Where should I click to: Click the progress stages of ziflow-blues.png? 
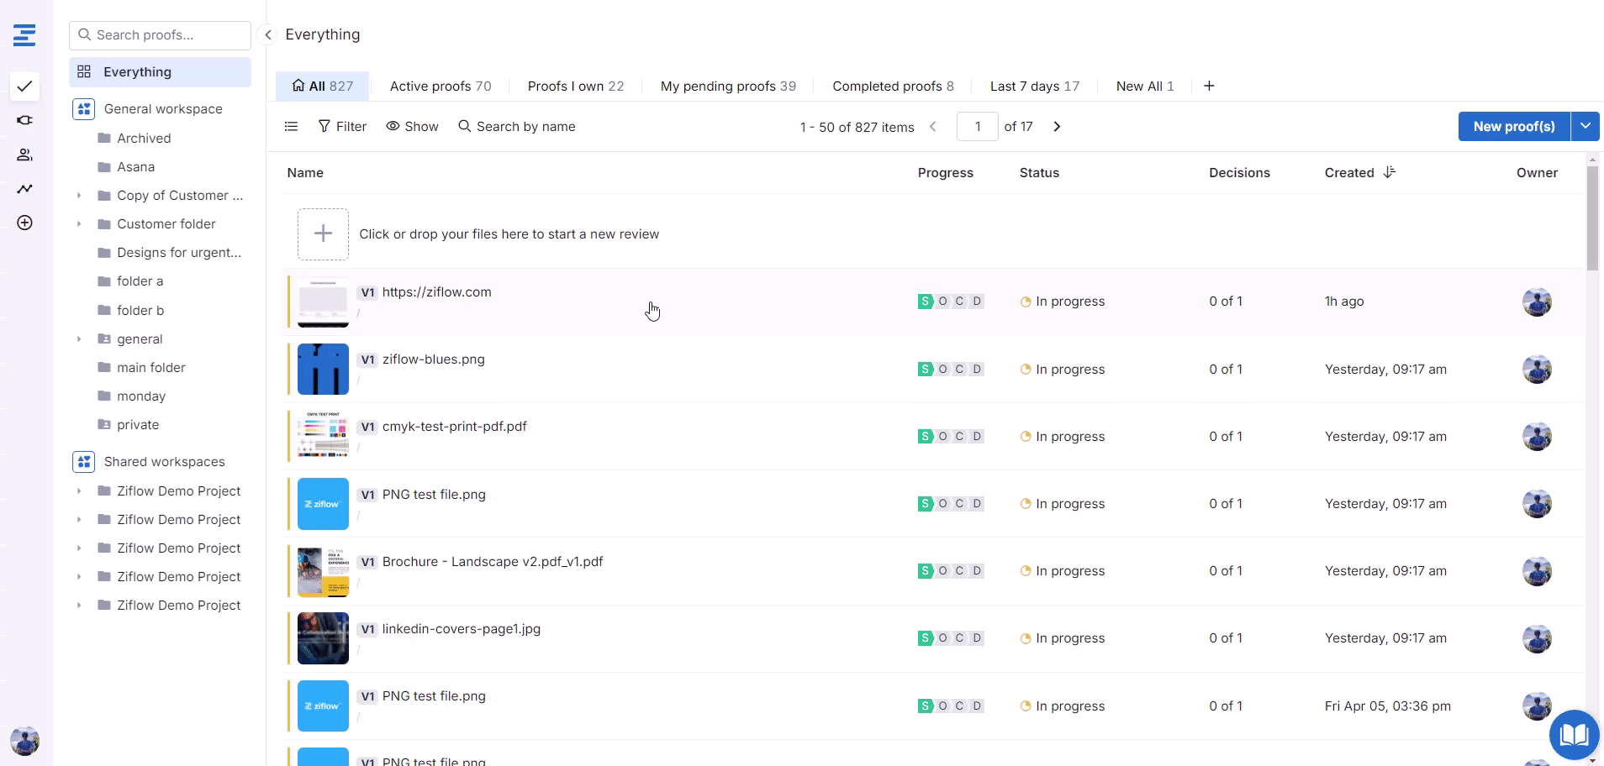(x=951, y=370)
